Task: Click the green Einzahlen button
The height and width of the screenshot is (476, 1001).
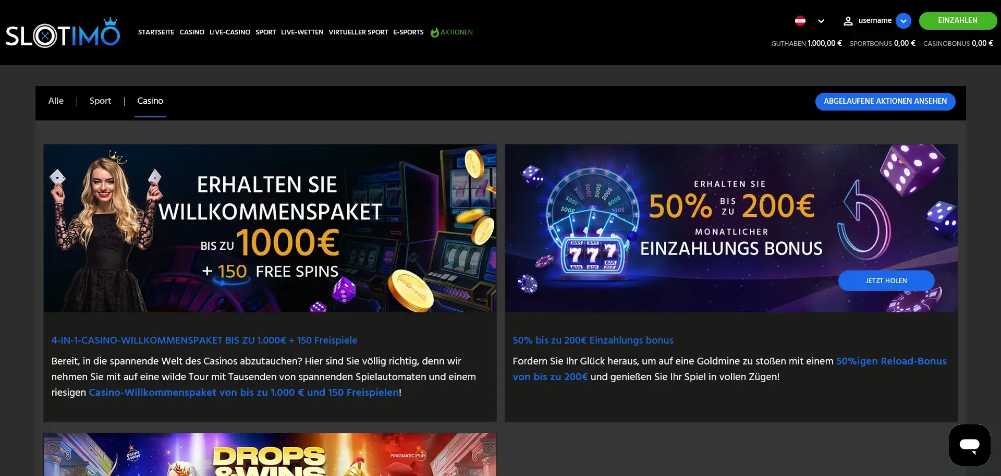Action: [x=958, y=20]
